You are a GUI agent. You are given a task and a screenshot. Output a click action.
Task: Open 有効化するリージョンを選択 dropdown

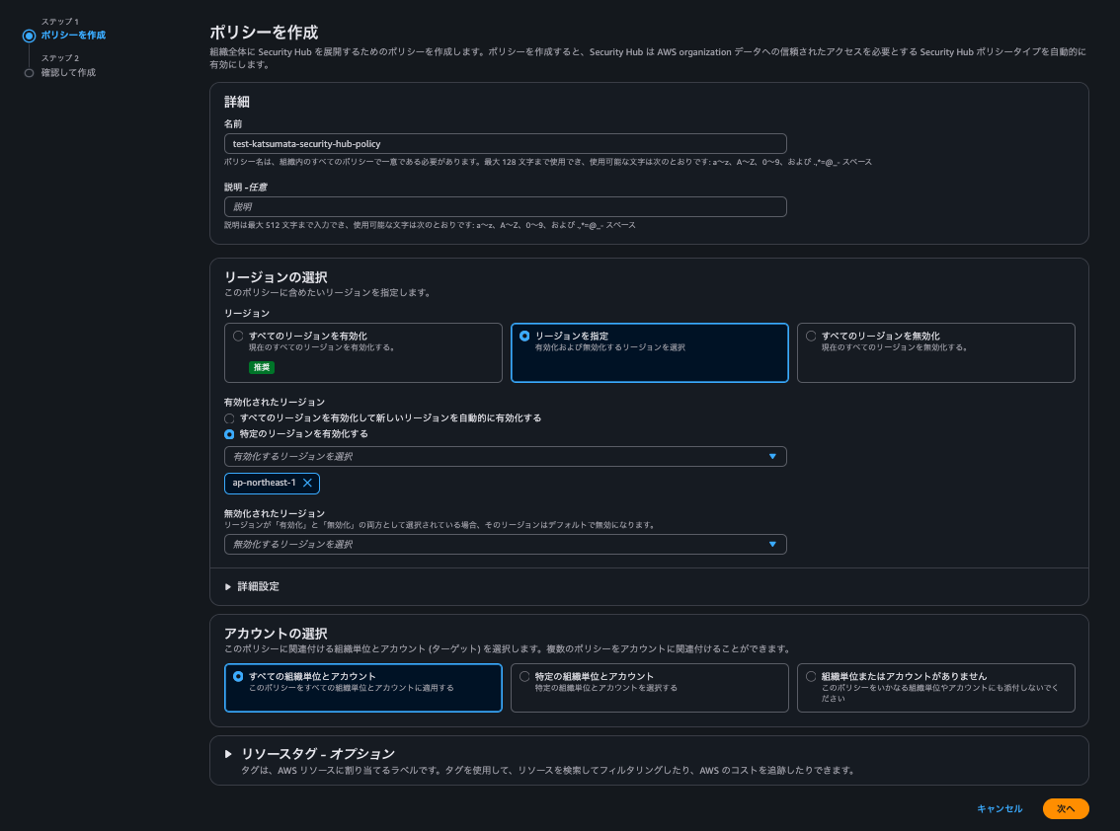point(505,456)
